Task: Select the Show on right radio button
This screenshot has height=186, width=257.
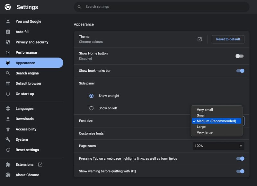Action: (x=92, y=96)
